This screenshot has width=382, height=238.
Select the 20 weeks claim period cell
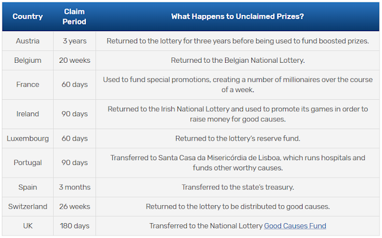[x=75, y=60]
